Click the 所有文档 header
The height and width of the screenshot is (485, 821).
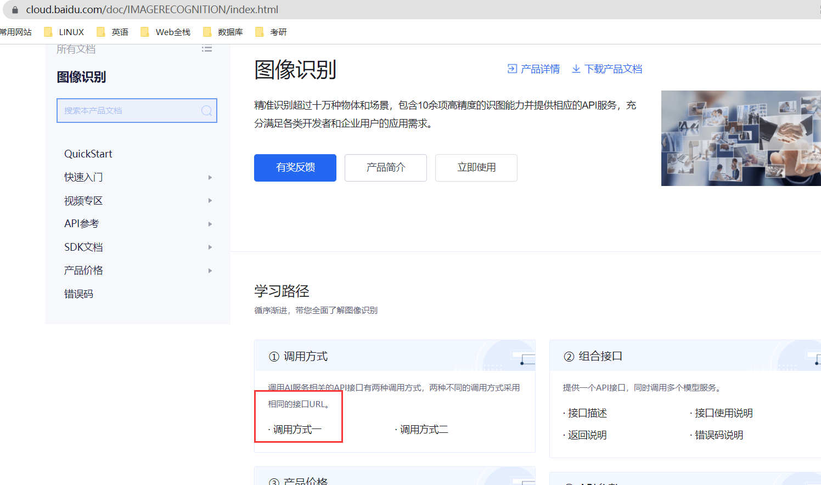tap(76, 49)
